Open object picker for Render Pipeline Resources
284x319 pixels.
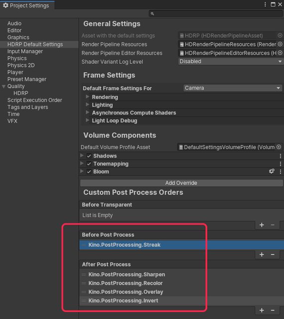pyautogui.click(x=280, y=44)
